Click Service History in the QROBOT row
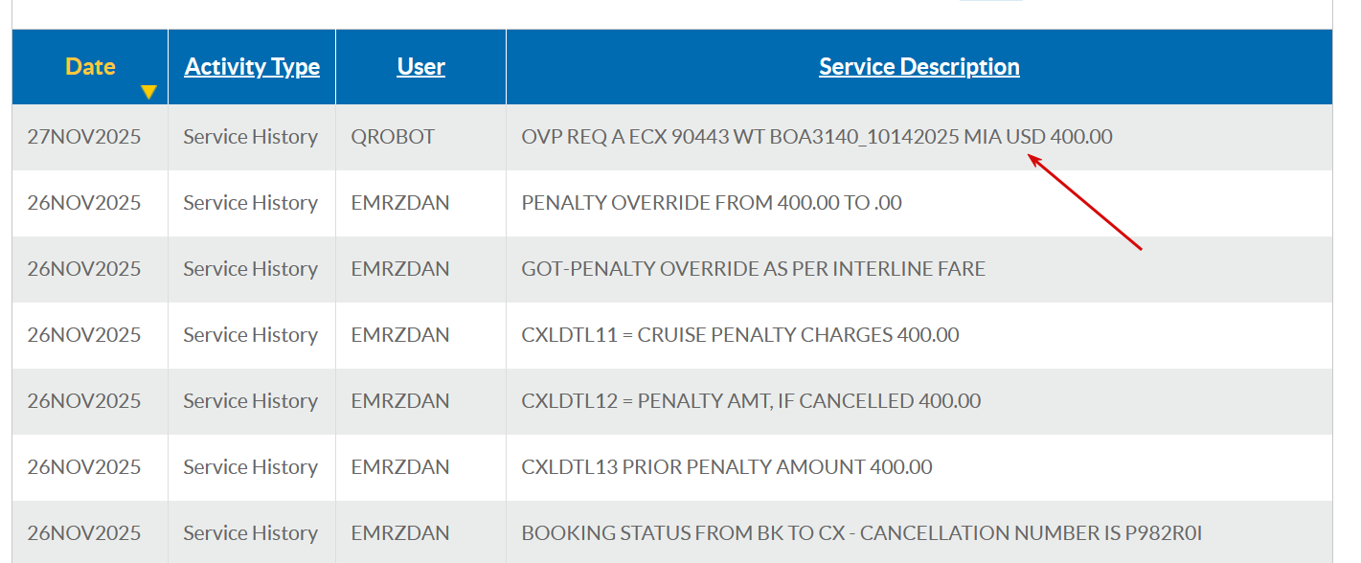 point(250,137)
